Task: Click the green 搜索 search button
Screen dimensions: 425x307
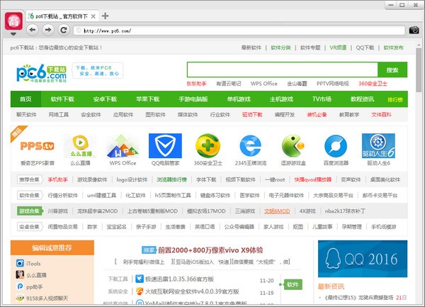Action: click(392, 69)
